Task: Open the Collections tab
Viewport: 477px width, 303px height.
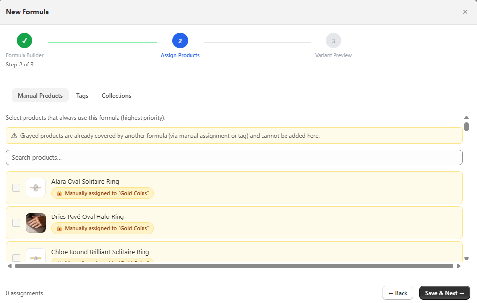Action: coord(117,96)
